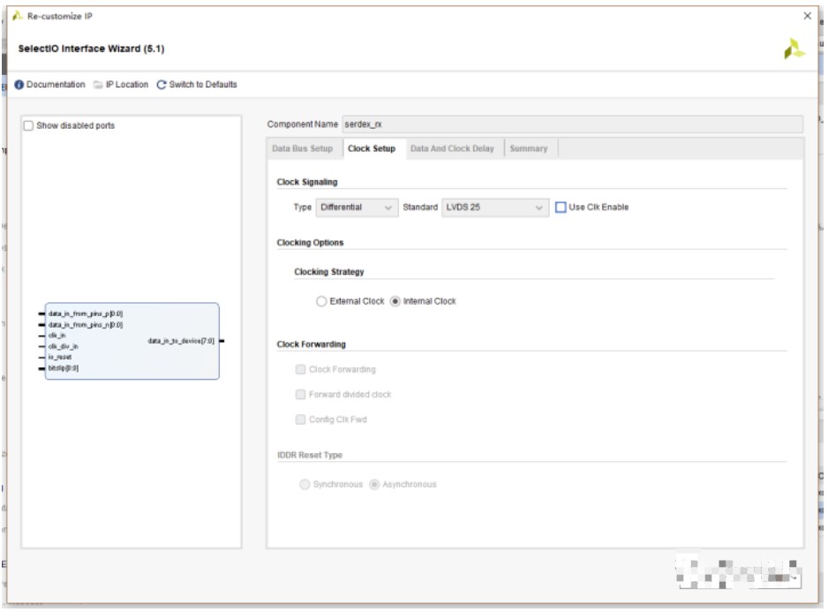
Task: Select External Clock radio button
Action: 321,301
